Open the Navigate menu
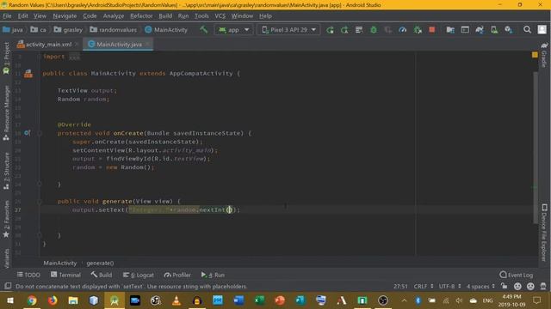Screen dimensions: 551x309 pos(65,15)
